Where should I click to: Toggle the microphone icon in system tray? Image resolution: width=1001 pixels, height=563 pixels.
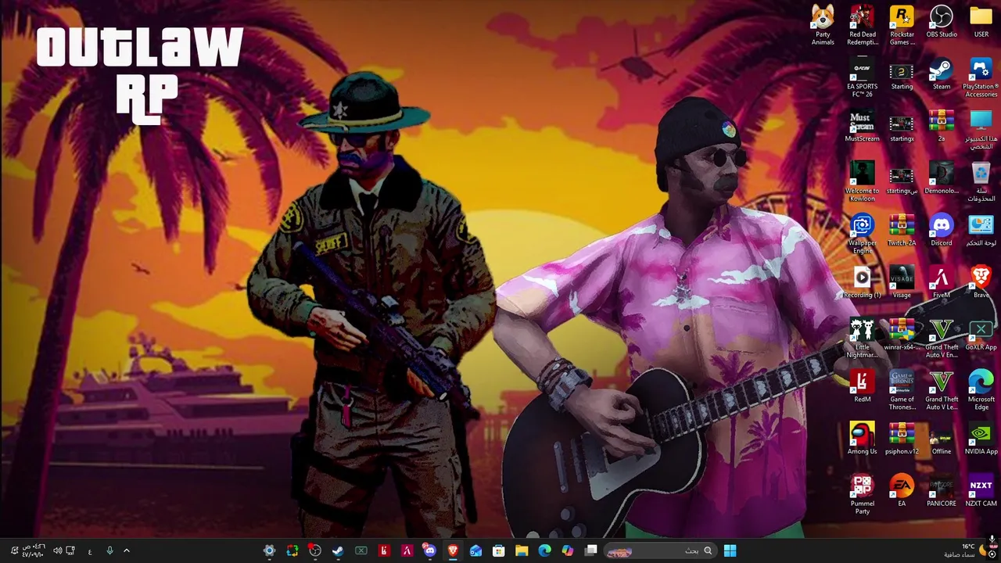(x=109, y=550)
